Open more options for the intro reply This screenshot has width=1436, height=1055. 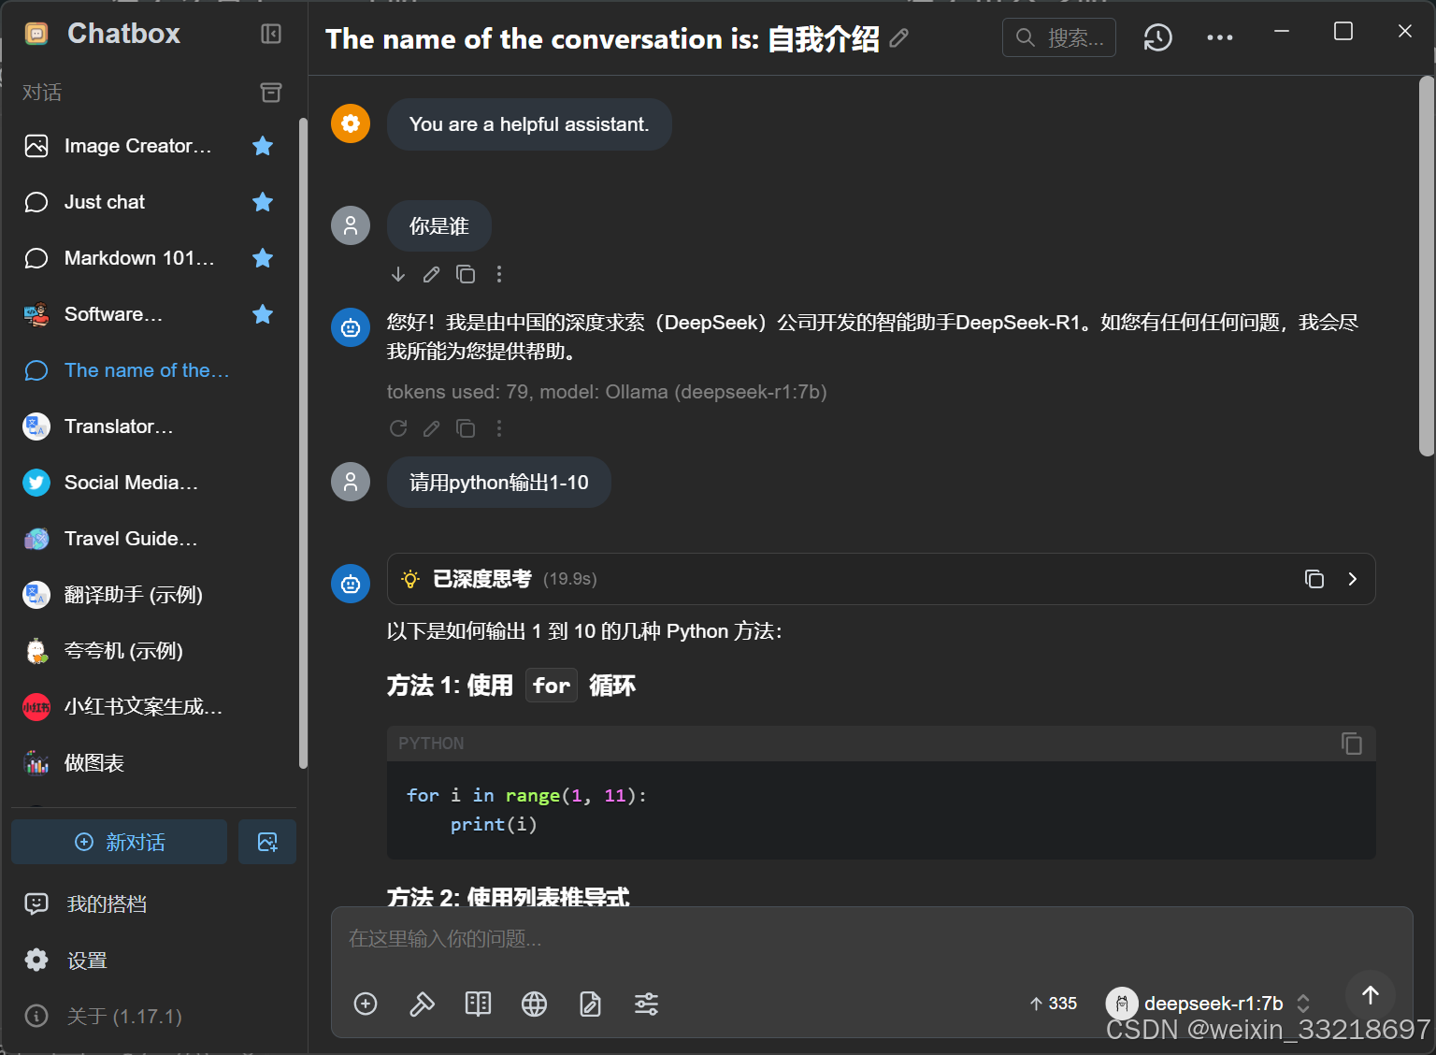(x=499, y=428)
